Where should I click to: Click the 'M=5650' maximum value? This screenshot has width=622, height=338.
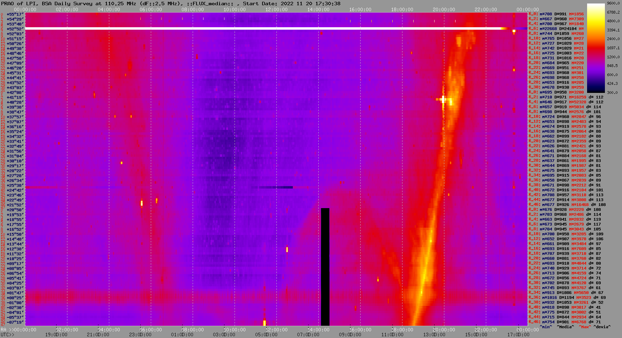(581, 293)
